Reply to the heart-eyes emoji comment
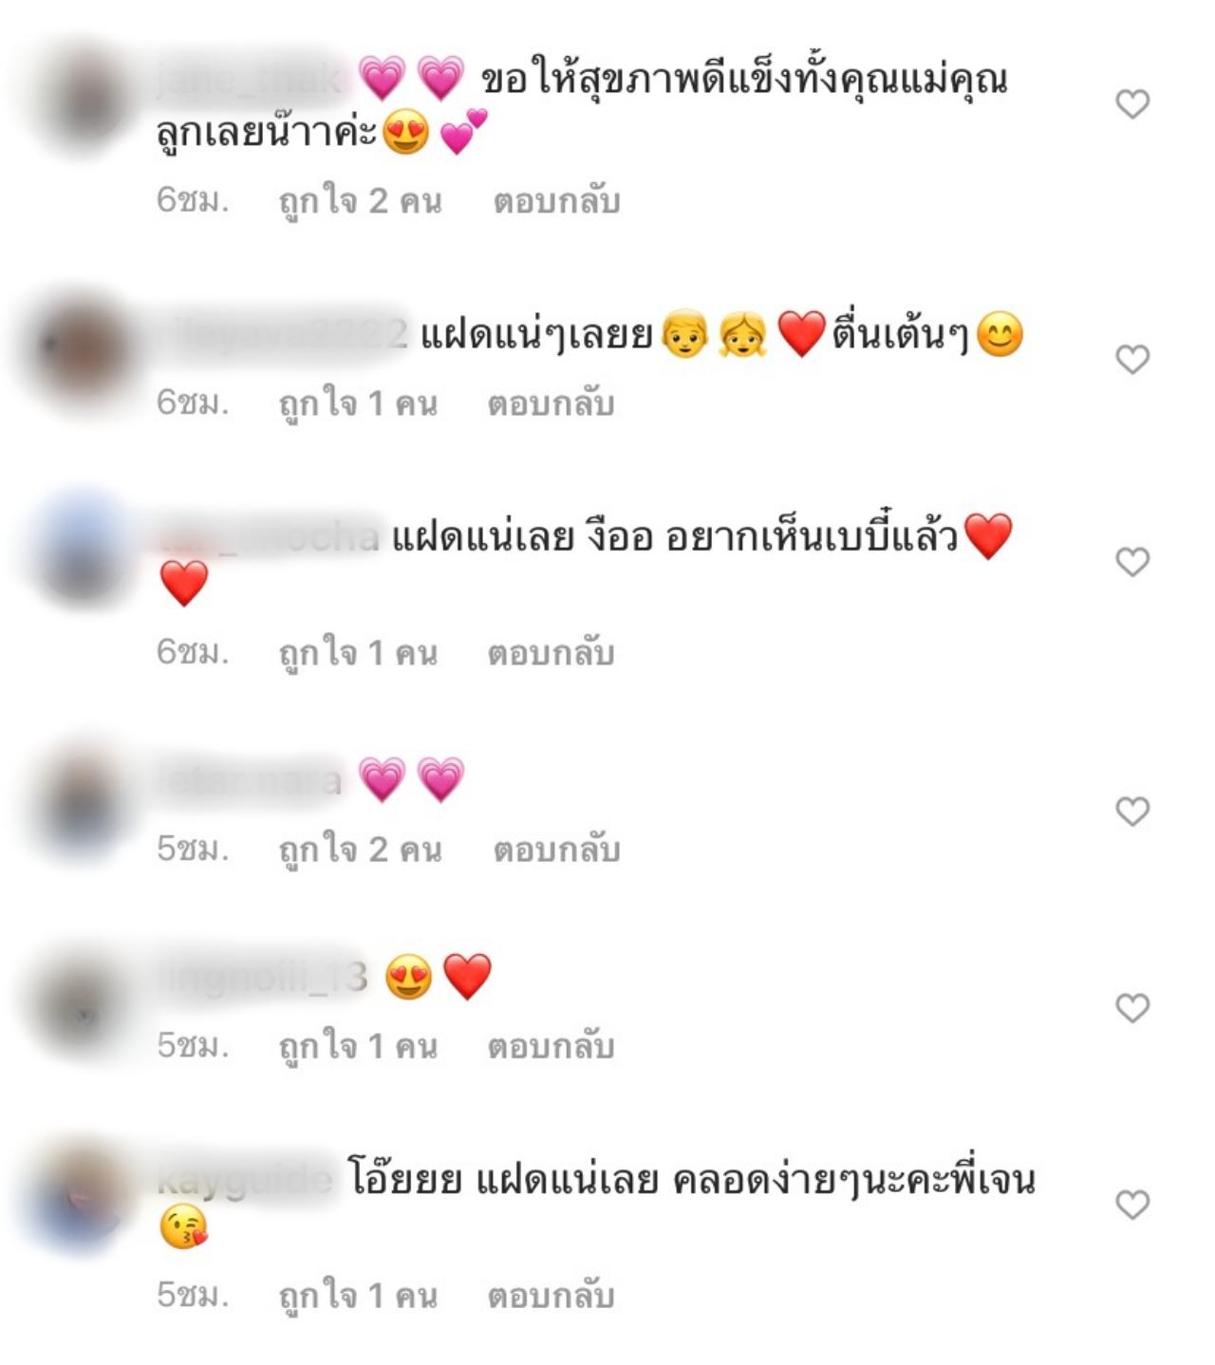 point(551,1046)
